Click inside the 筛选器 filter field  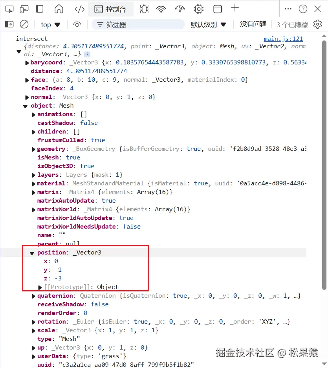pos(137,24)
